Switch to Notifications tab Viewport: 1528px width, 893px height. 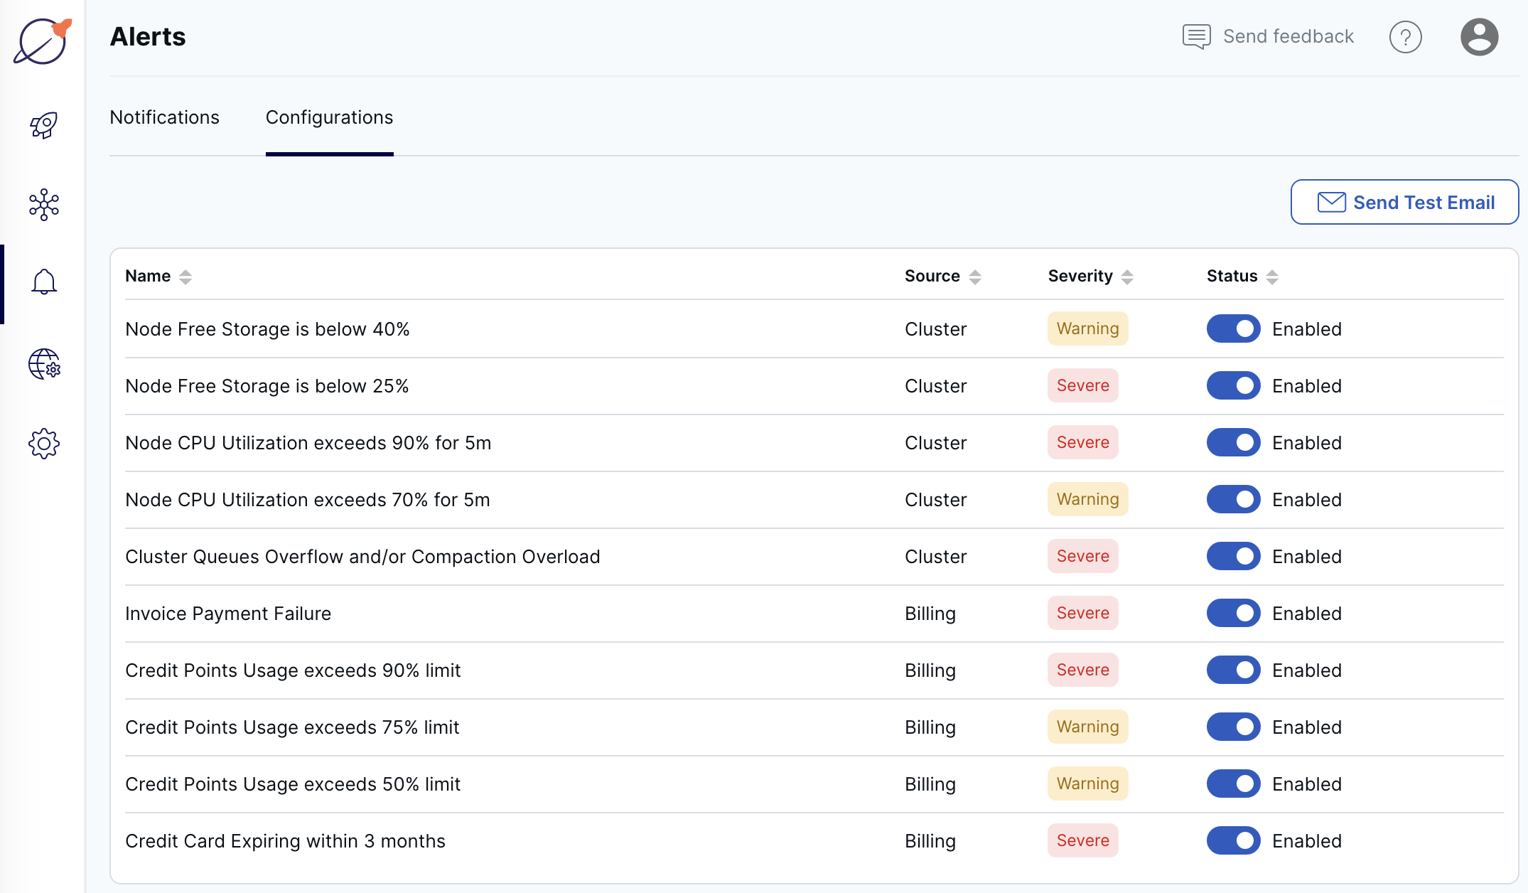coord(165,117)
